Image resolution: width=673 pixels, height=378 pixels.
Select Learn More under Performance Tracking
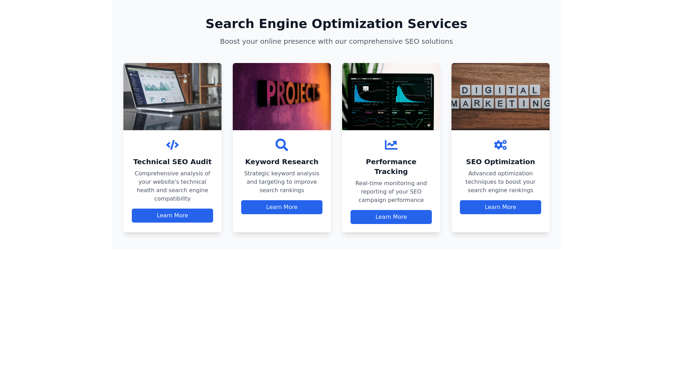click(x=391, y=217)
